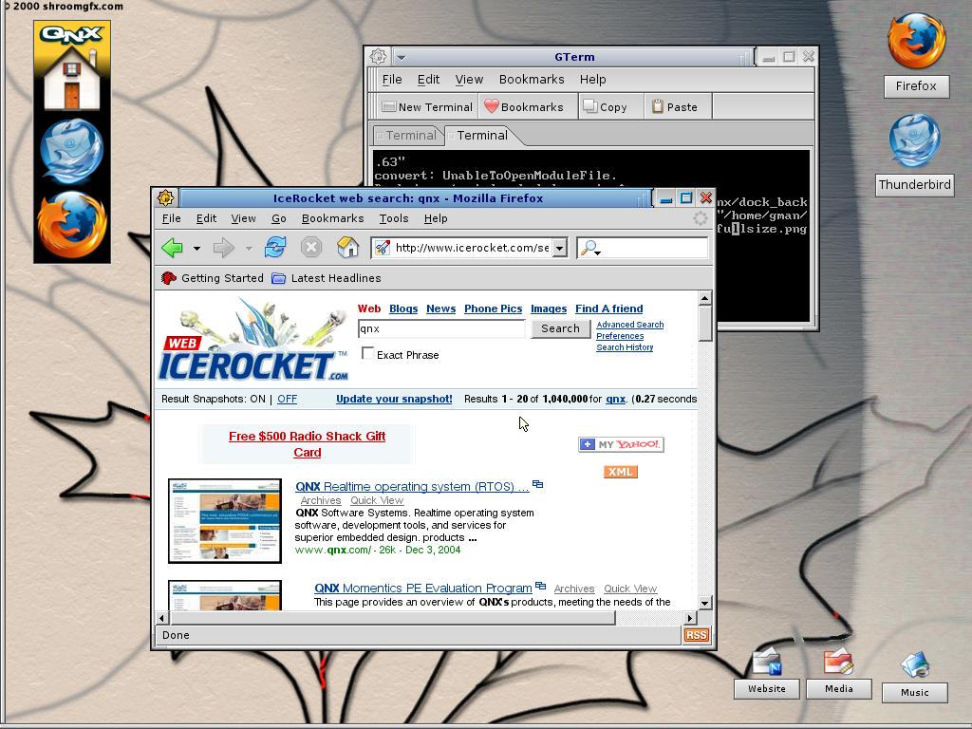Open the Phone Pics link
The height and width of the screenshot is (729, 972).
pos(493,308)
